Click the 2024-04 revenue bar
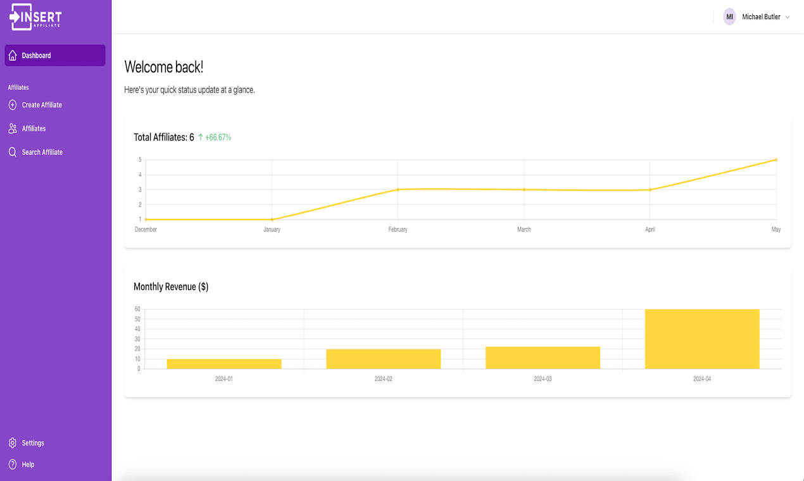The width and height of the screenshot is (804, 481). tap(702, 339)
